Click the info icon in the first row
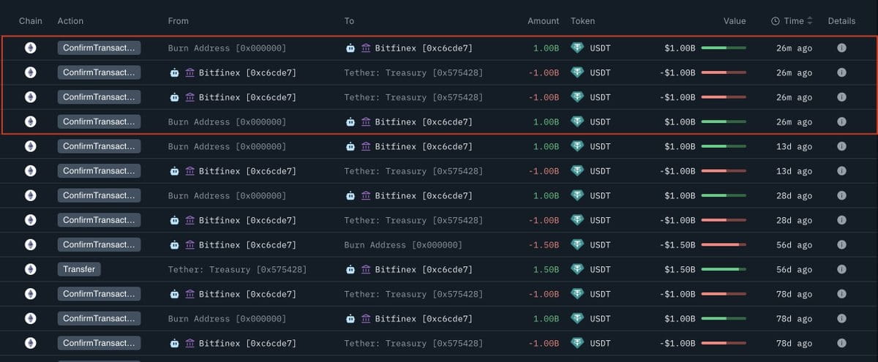Screen dimensions: 878x362 (841, 48)
